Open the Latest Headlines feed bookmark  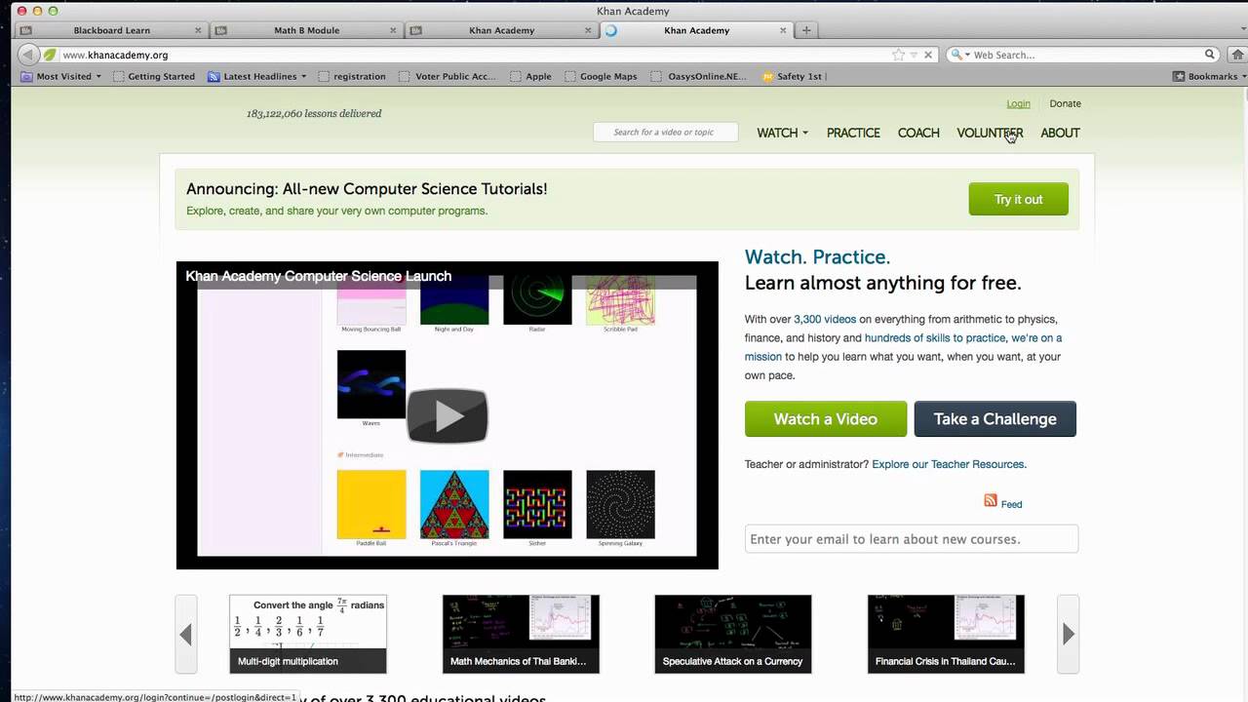(x=256, y=76)
